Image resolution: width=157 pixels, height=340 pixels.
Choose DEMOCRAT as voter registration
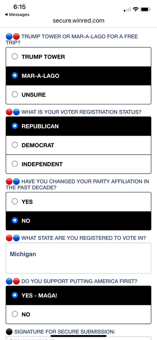click(78, 145)
